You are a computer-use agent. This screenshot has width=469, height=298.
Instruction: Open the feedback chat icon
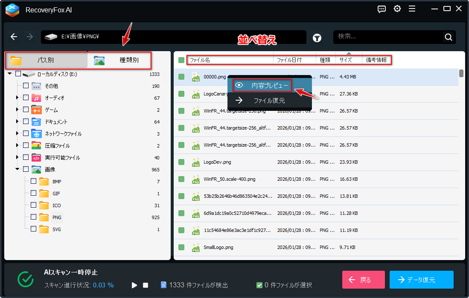(382, 9)
